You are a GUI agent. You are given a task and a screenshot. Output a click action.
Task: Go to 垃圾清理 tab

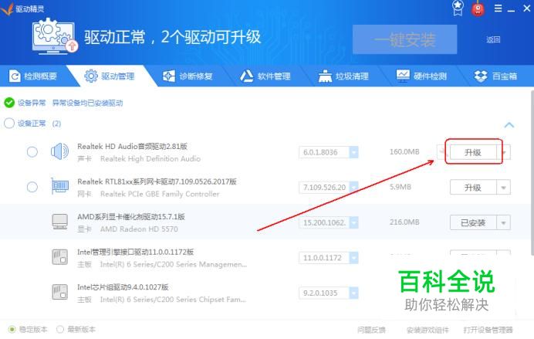(343, 76)
